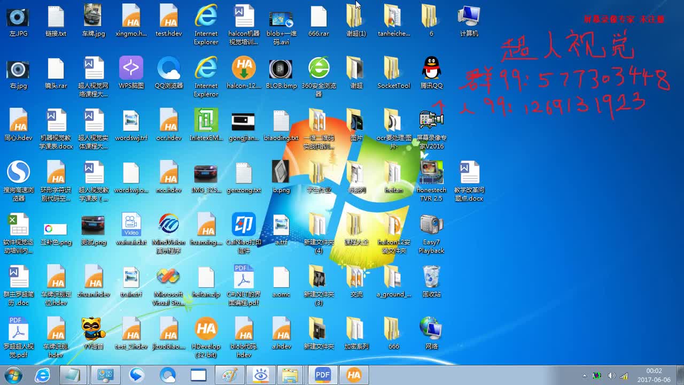The width and height of the screenshot is (684, 385).
Task: Select the 学生作业 folder
Action: 318,177
